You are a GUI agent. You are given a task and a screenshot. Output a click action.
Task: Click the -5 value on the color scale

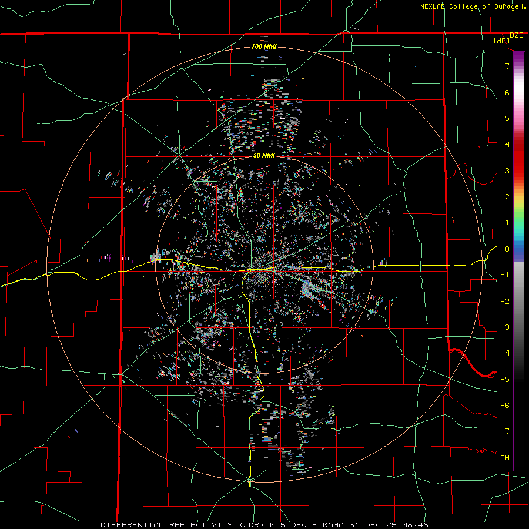coord(505,379)
